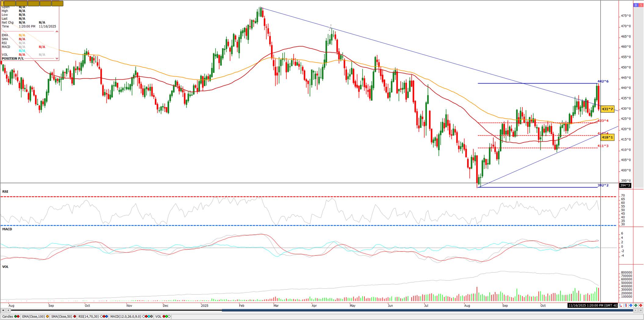
Task: Click the blue diamond icon
Action: 631,305
